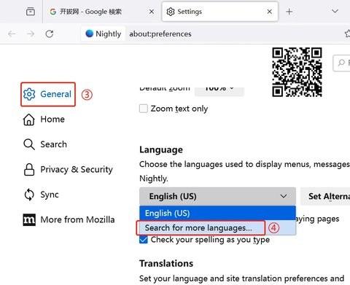Expand the English (US) language dropdown
Image resolution: width=350 pixels, height=285 pixels.
217,196
